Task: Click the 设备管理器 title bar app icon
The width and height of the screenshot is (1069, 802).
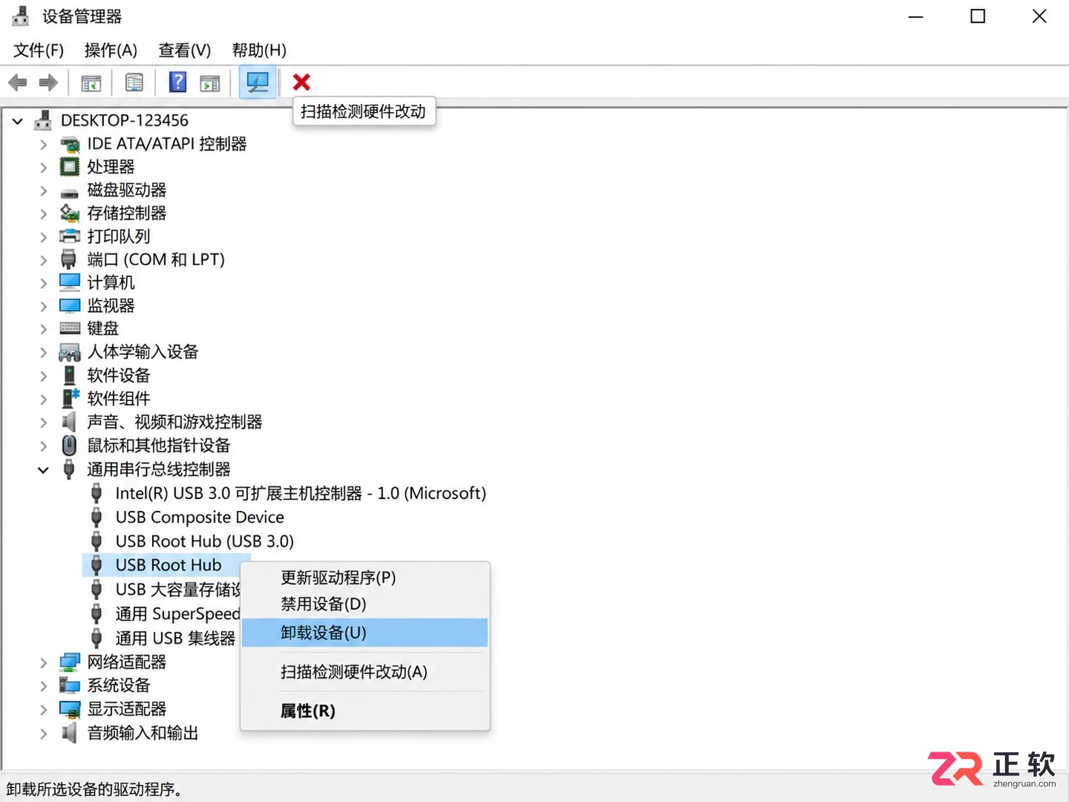Action: coord(21,16)
